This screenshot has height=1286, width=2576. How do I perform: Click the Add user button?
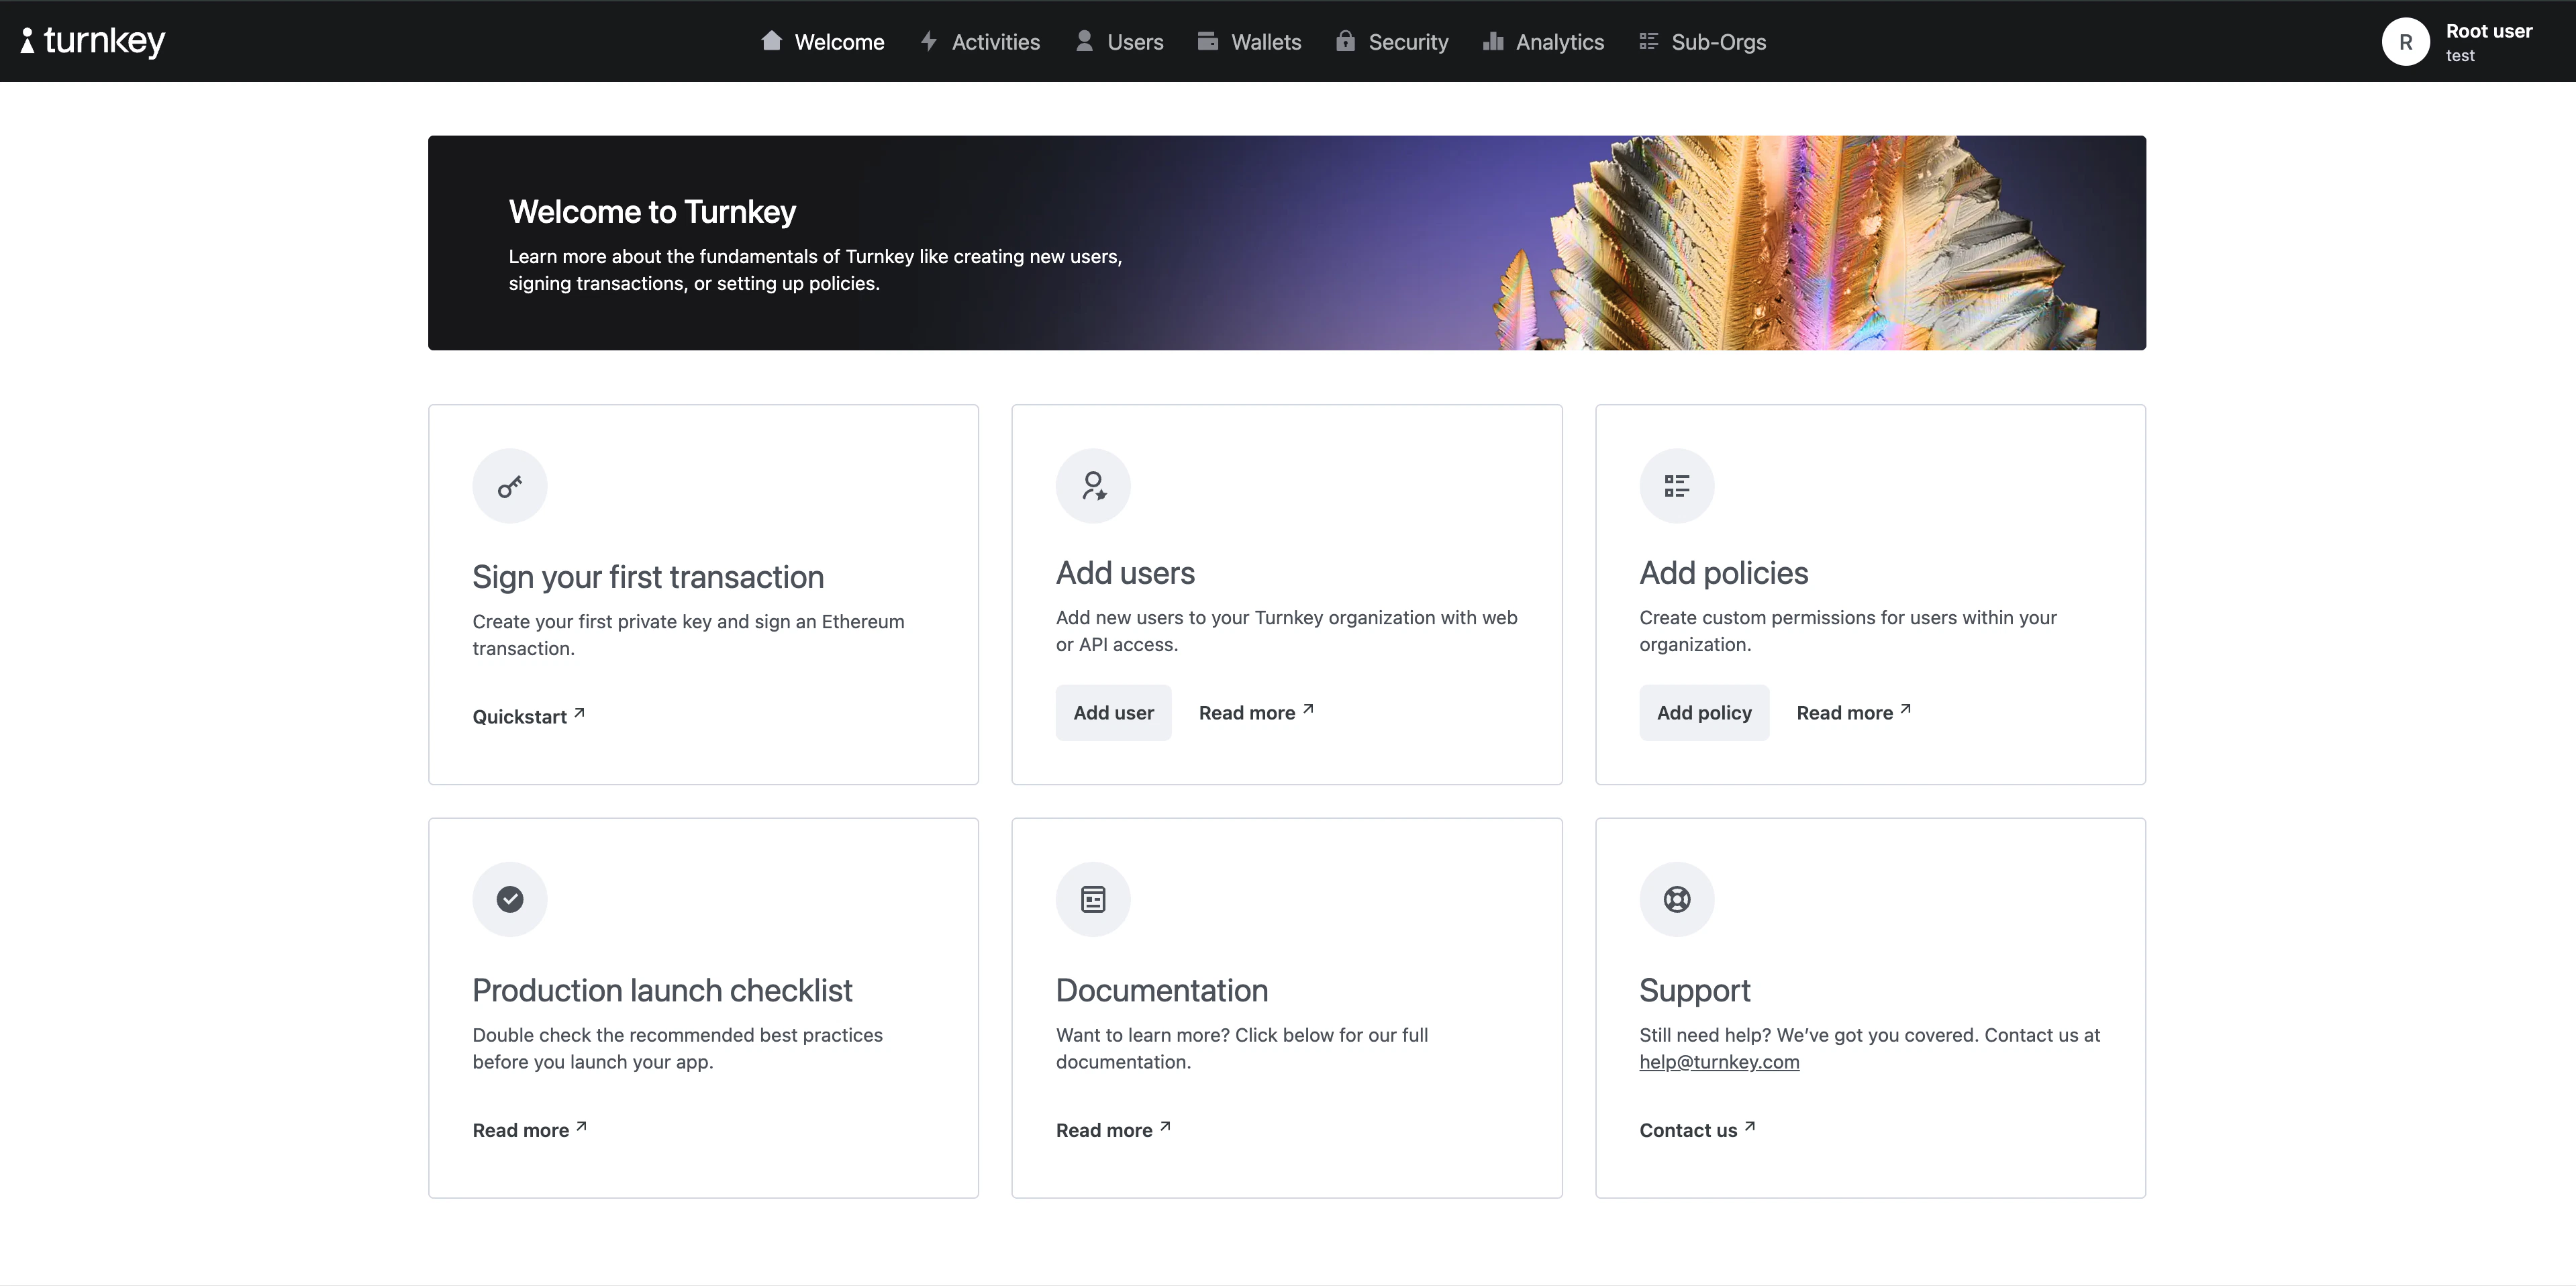pos(1113,712)
